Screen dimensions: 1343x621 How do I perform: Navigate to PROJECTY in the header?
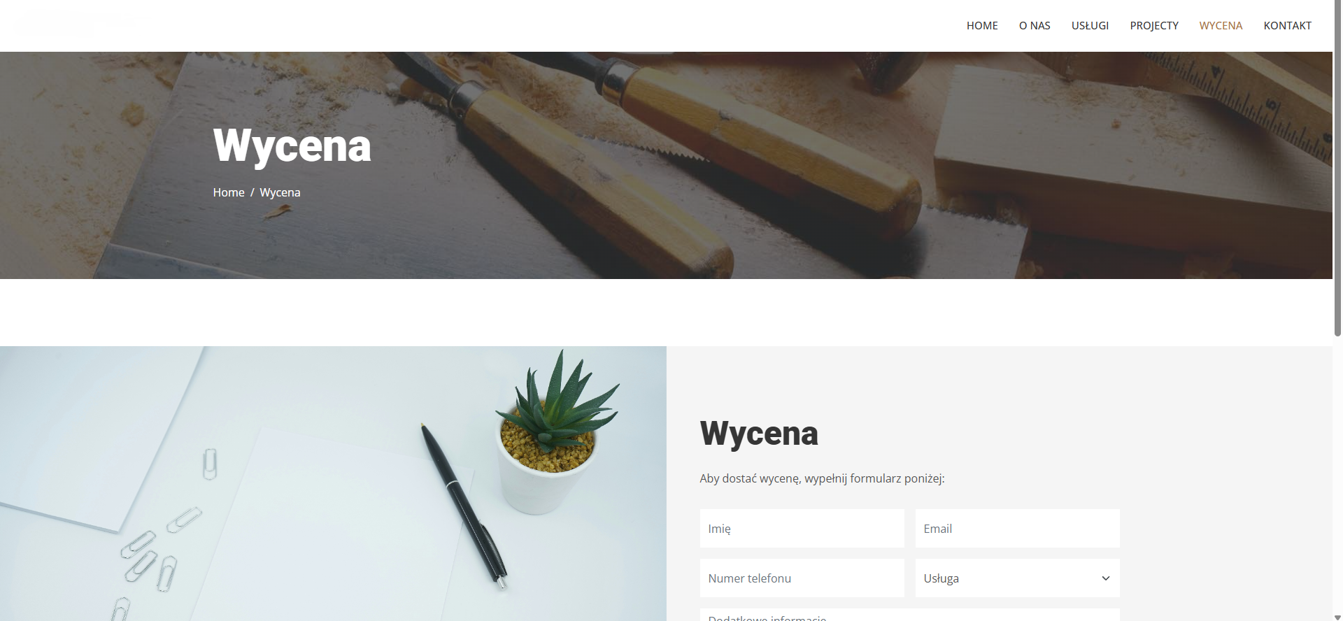[1154, 25]
